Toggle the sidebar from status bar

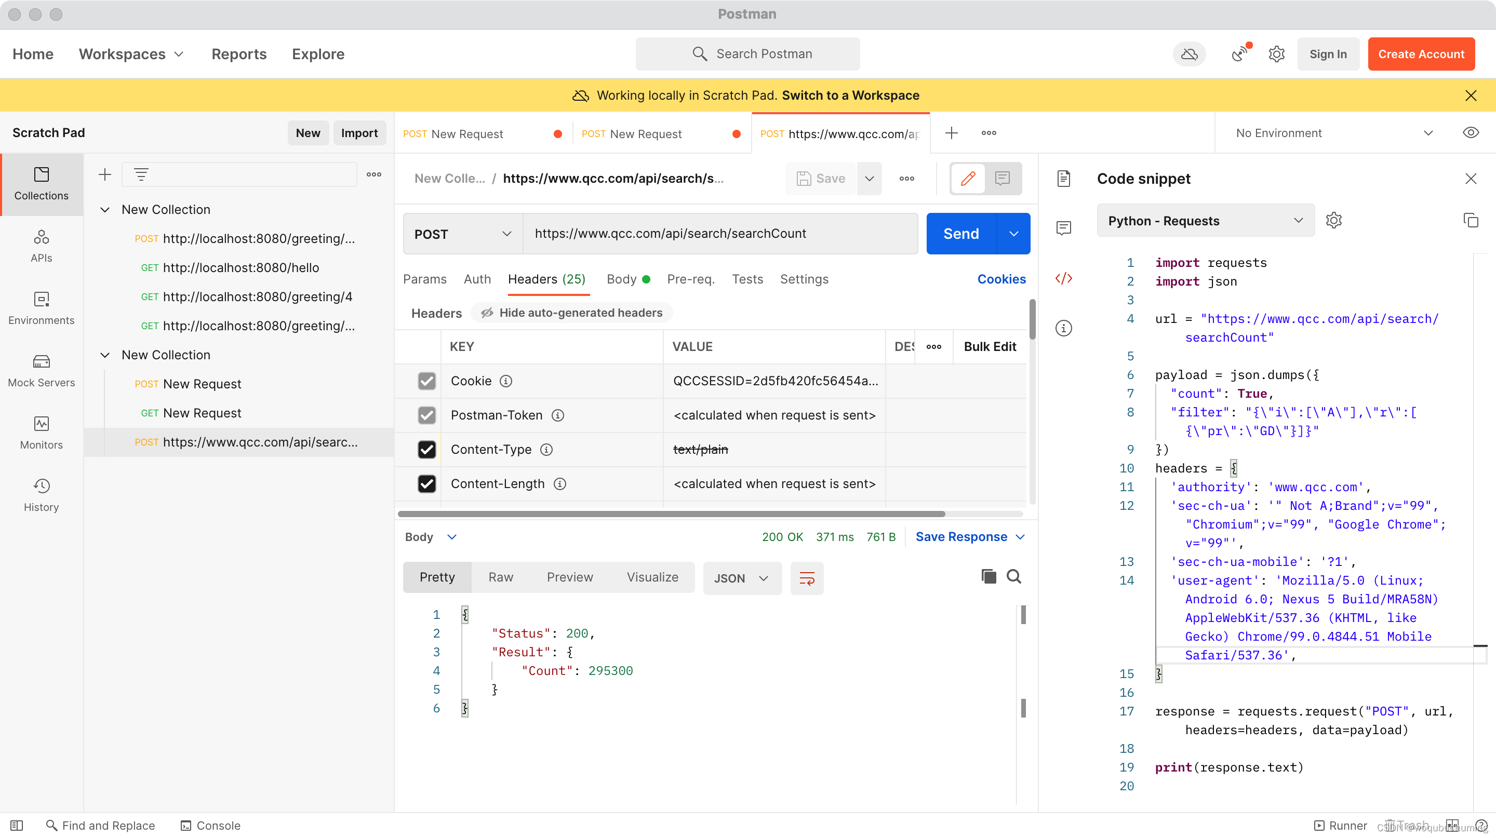click(x=16, y=825)
